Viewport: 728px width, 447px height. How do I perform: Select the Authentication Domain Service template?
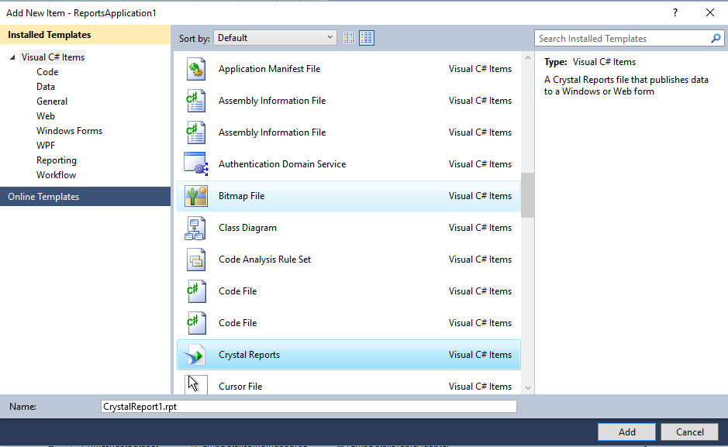point(349,164)
